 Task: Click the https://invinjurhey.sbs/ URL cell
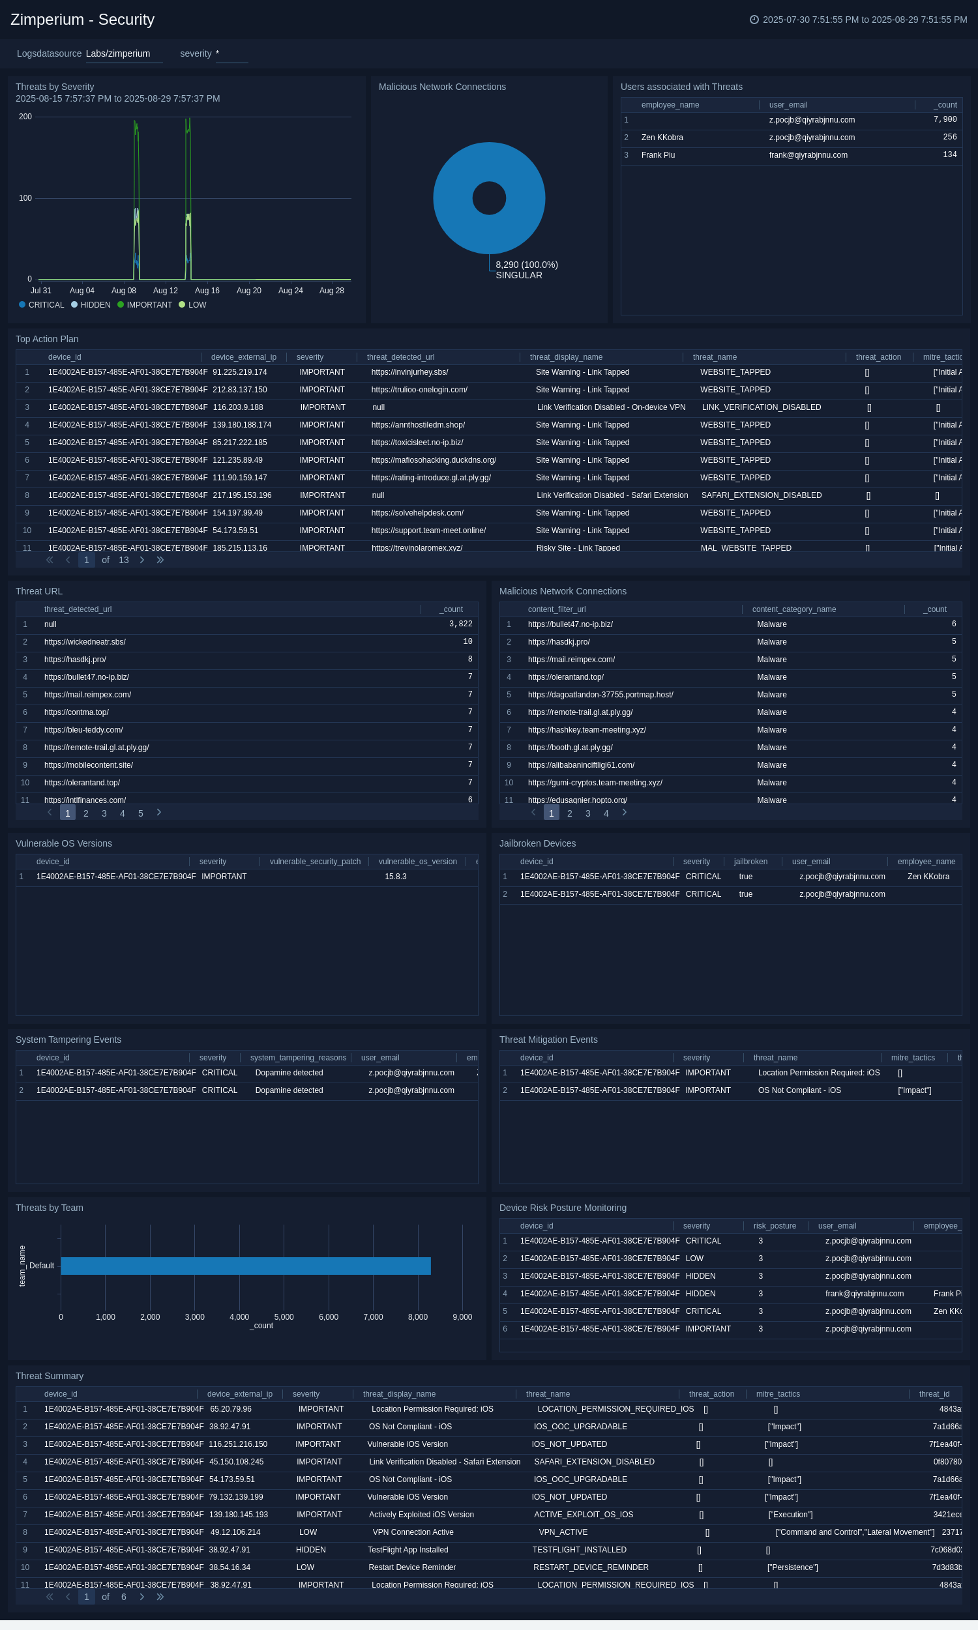pos(409,372)
